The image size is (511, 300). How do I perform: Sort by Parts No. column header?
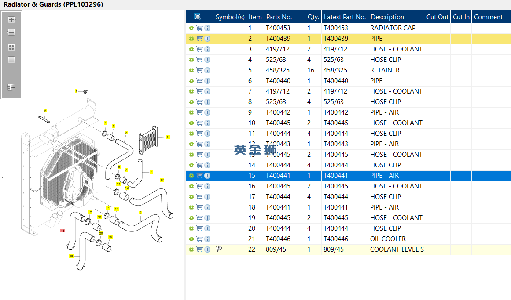[284, 17]
